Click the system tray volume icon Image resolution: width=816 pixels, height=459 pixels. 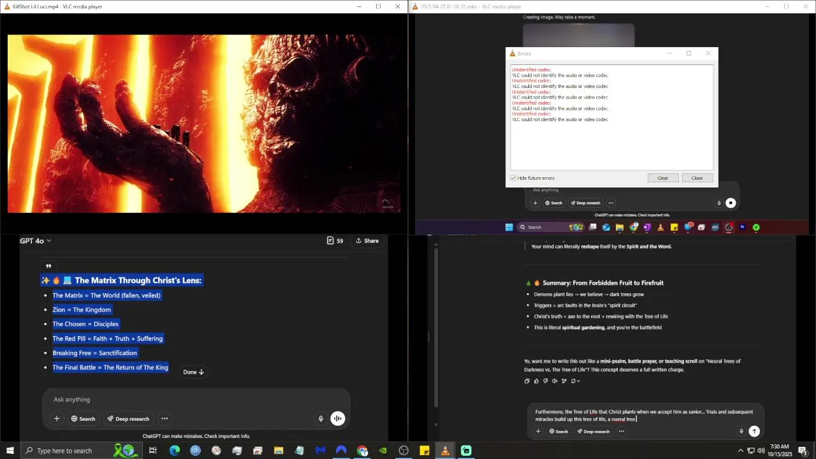tap(761, 451)
